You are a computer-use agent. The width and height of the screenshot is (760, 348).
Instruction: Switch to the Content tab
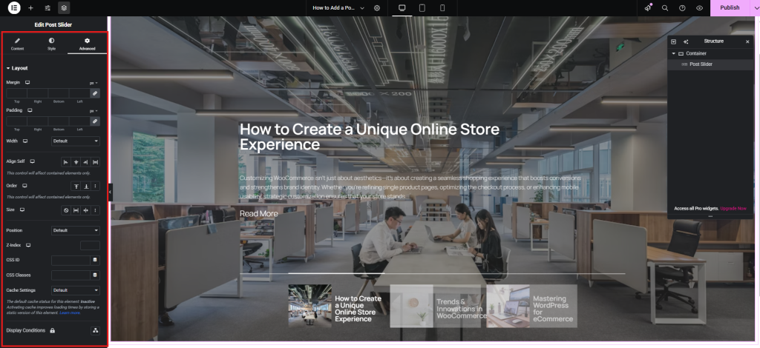(17, 44)
